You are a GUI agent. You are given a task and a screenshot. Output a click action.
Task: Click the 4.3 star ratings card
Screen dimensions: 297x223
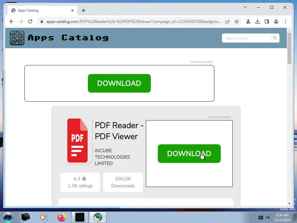(80, 182)
